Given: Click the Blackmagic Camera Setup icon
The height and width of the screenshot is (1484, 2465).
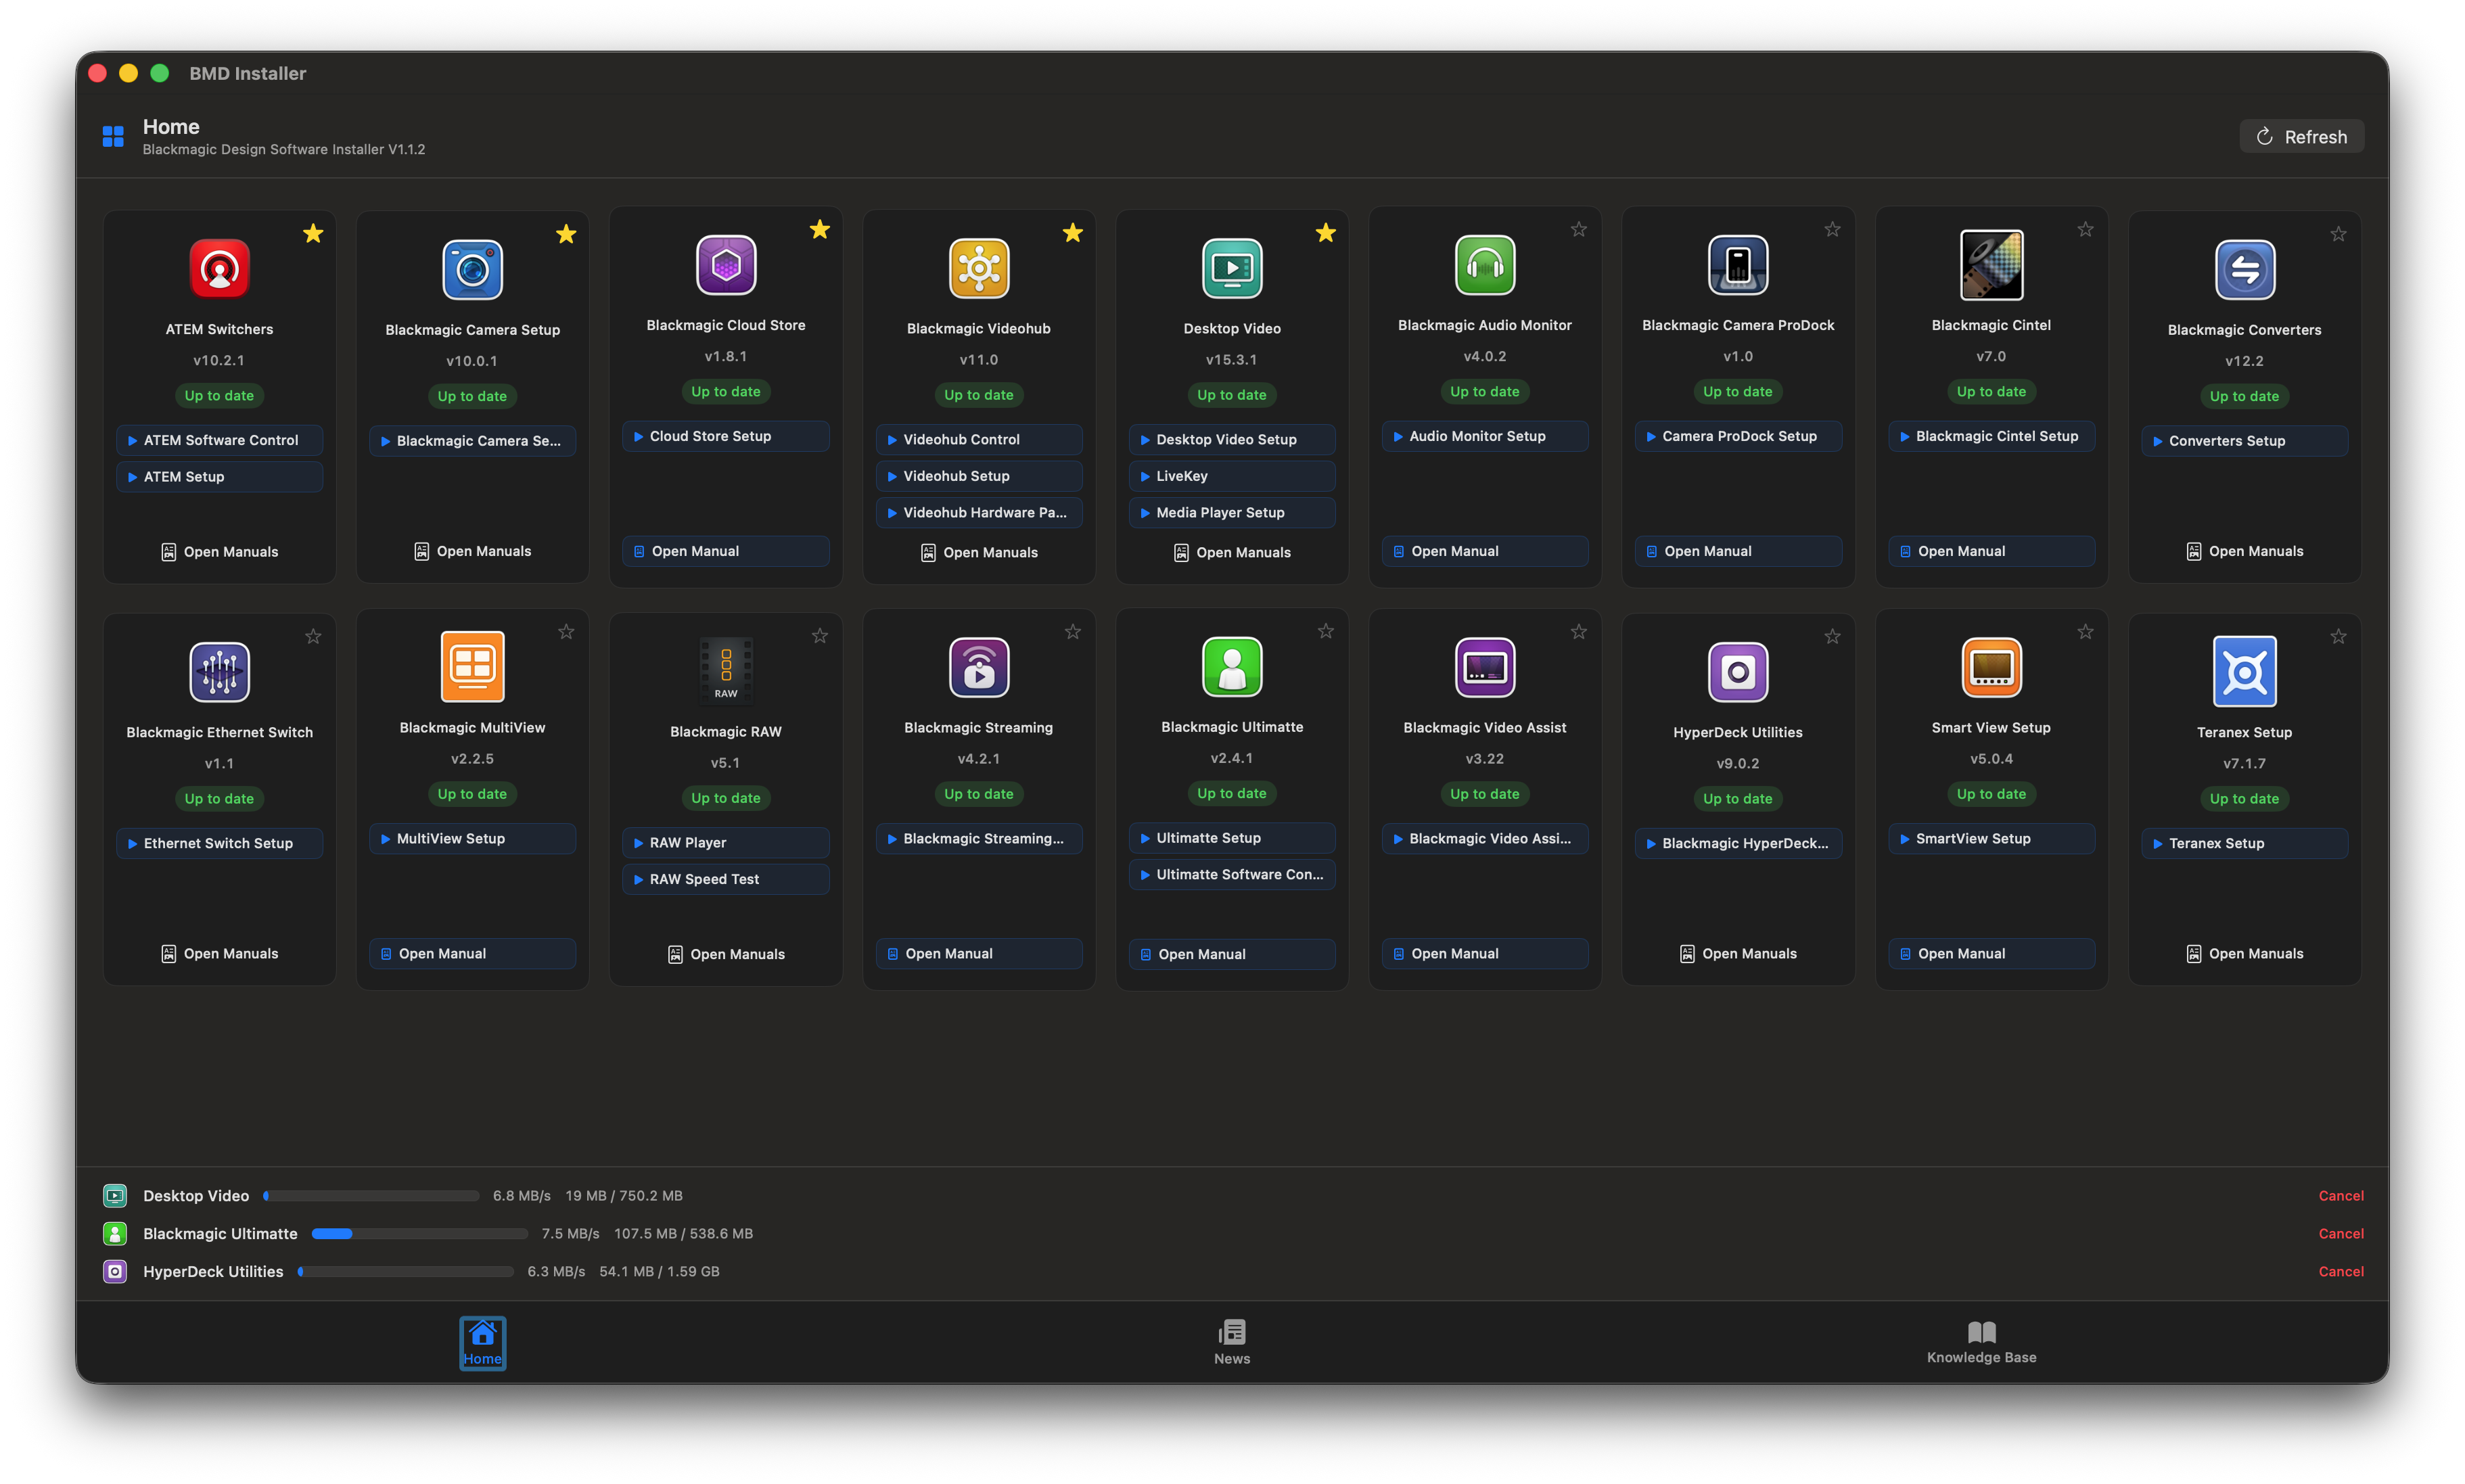Looking at the screenshot, I should pos(472,268).
